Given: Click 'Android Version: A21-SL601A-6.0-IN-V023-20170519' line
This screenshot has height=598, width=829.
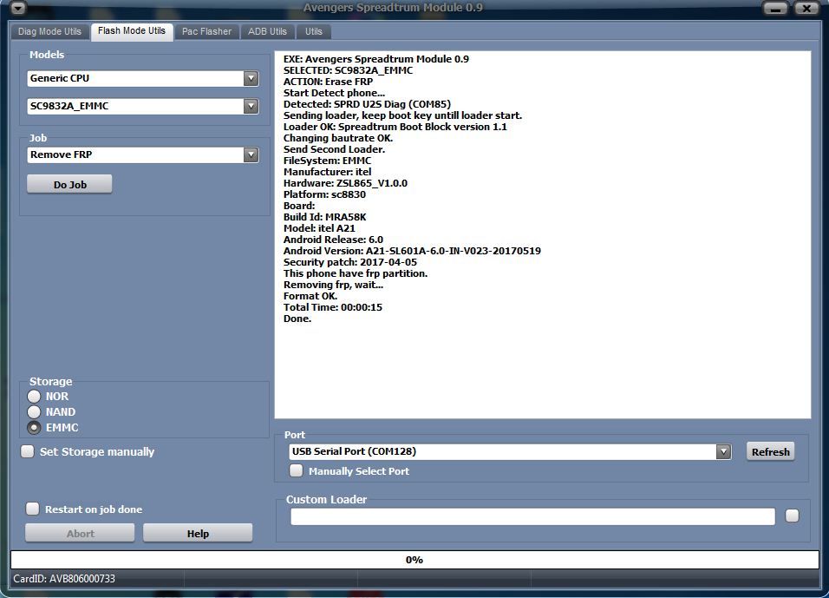Looking at the screenshot, I should point(412,251).
